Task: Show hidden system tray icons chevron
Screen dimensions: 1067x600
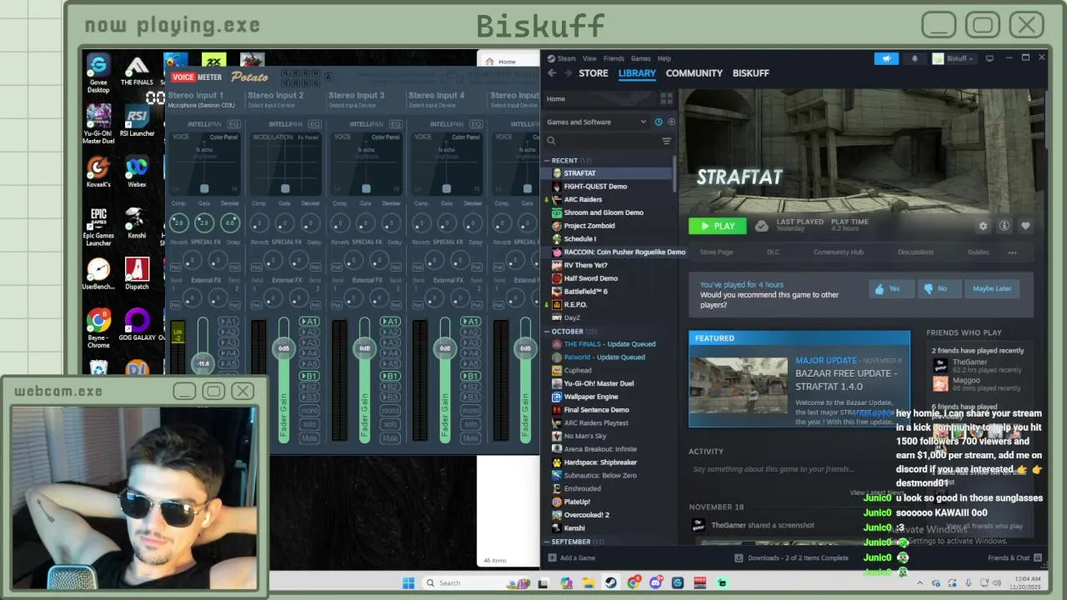Action: [x=921, y=582]
